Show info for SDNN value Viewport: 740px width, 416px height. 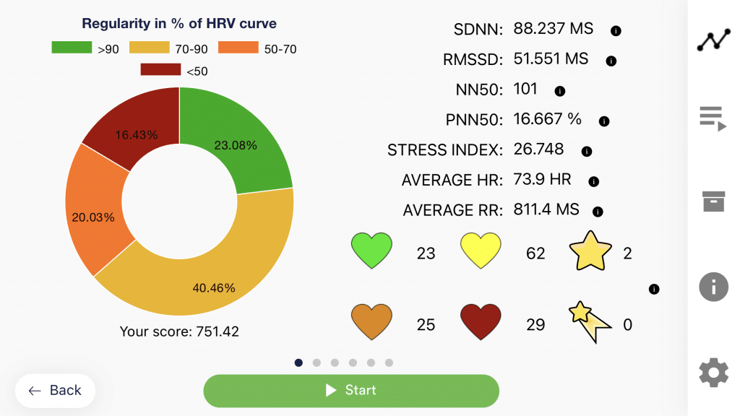(x=616, y=30)
